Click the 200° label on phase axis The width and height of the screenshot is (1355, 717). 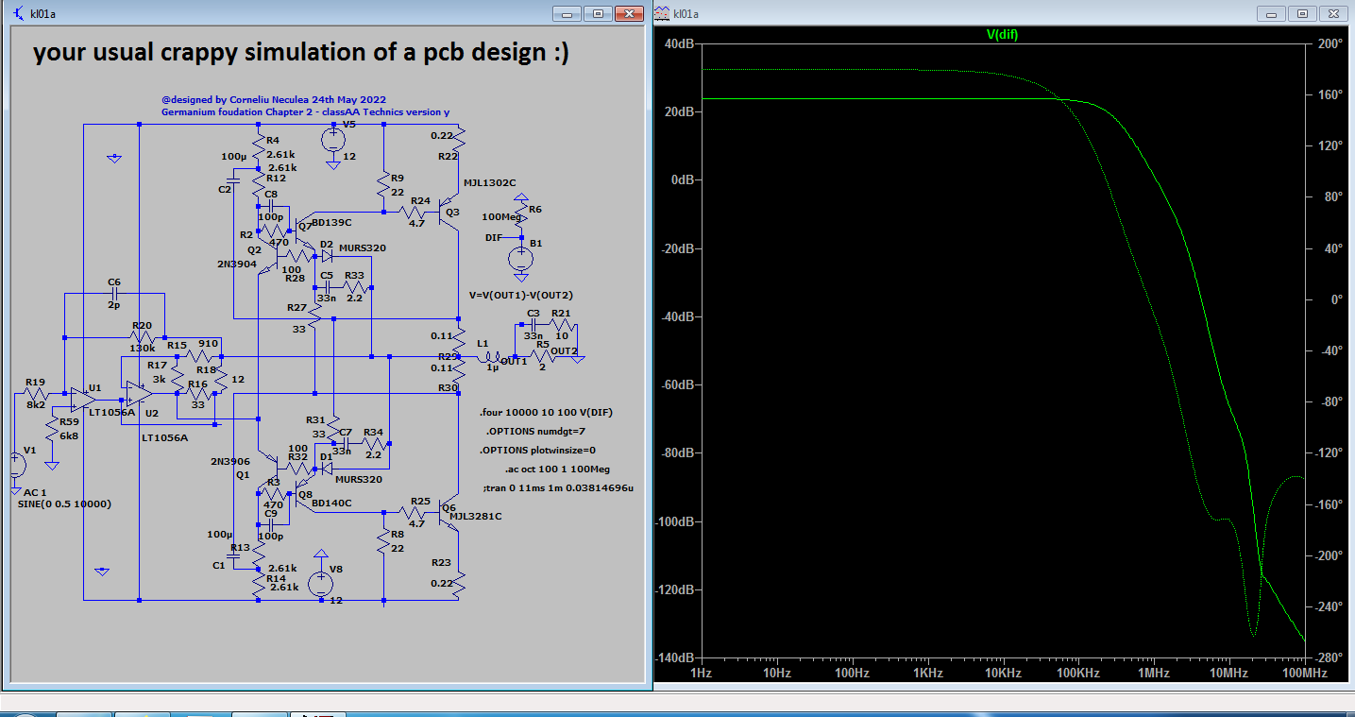pyautogui.click(x=1330, y=43)
